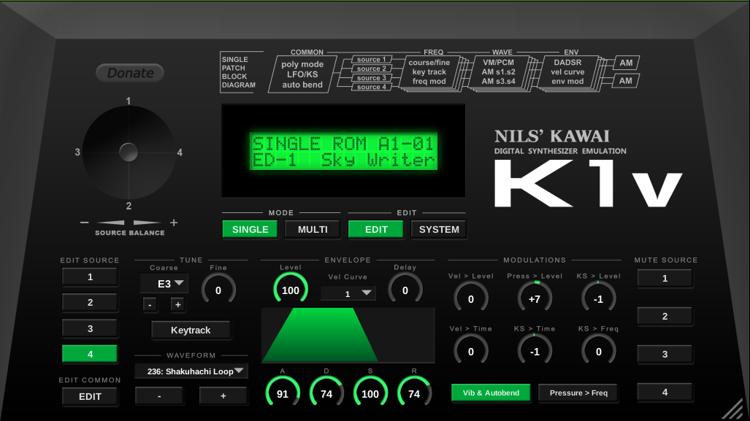Open the Shakuhachi Loop waveform dropdown

coord(191,371)
